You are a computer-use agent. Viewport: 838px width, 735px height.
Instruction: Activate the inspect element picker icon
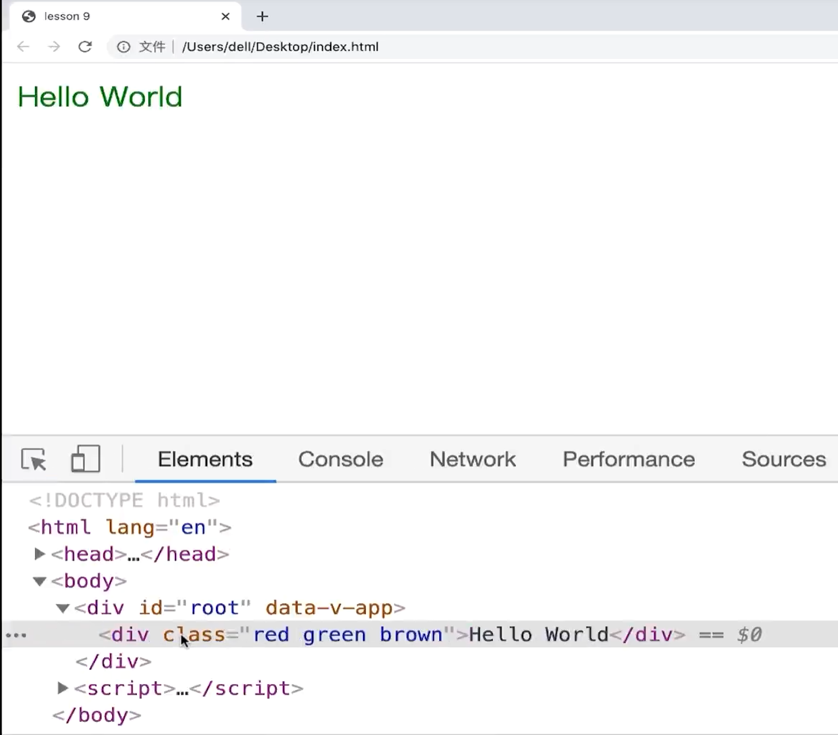click(x=33, y=460)
